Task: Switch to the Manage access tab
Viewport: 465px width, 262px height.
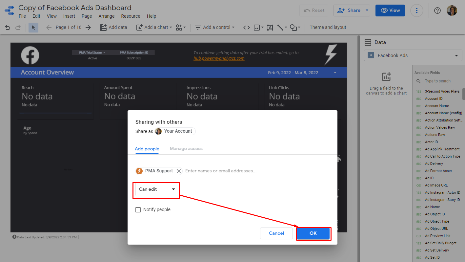Action: [186, 148]
